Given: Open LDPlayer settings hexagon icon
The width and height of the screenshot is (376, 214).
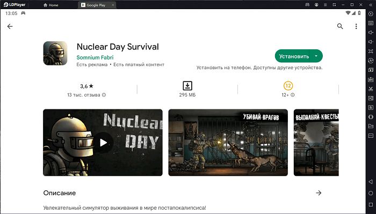Looking at the screenshot, I should 371,14.
